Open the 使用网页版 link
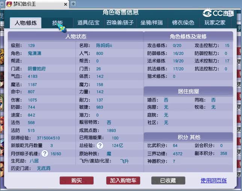The height and width of the screenshot is (191, 242). tap(213, 180)
